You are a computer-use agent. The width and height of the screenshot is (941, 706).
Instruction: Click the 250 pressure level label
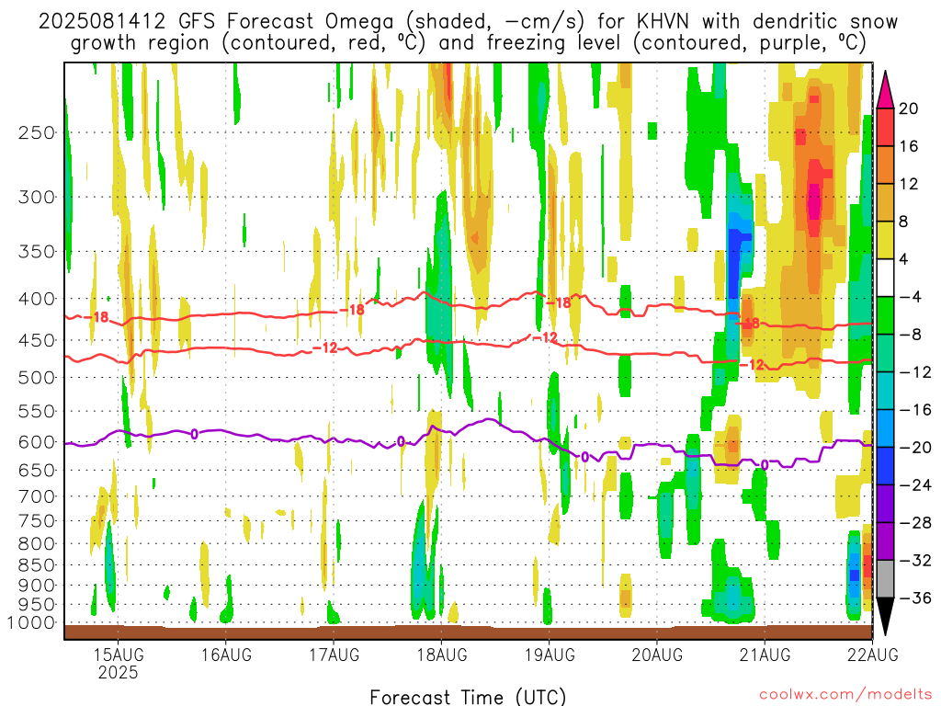(37, 132)
